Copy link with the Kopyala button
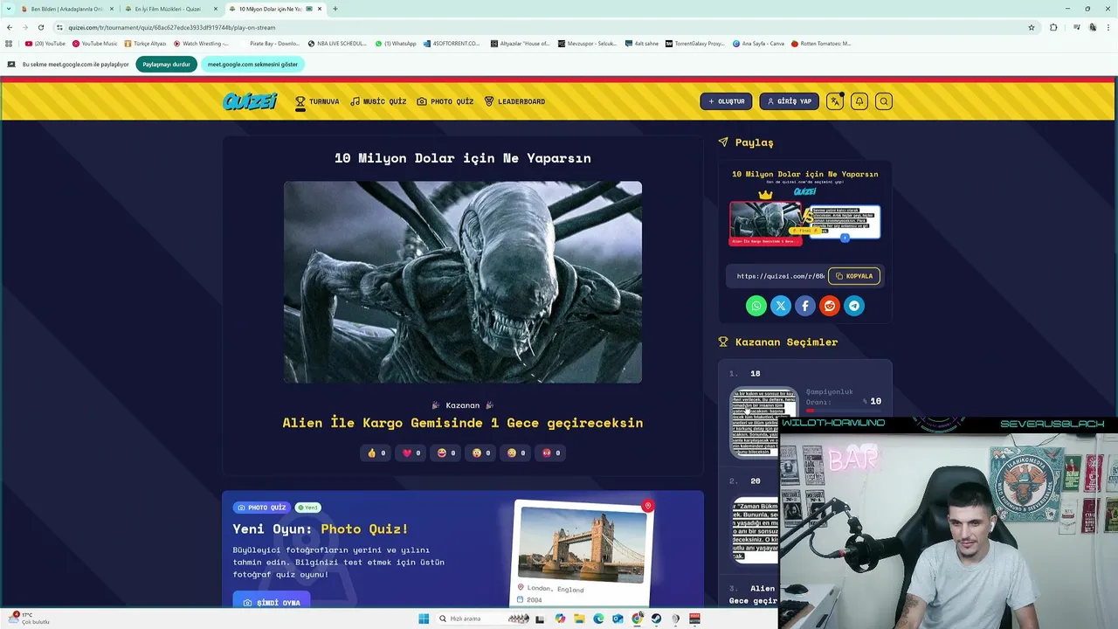This screenshot has height=629, width=1118. [x=854, y=276]
